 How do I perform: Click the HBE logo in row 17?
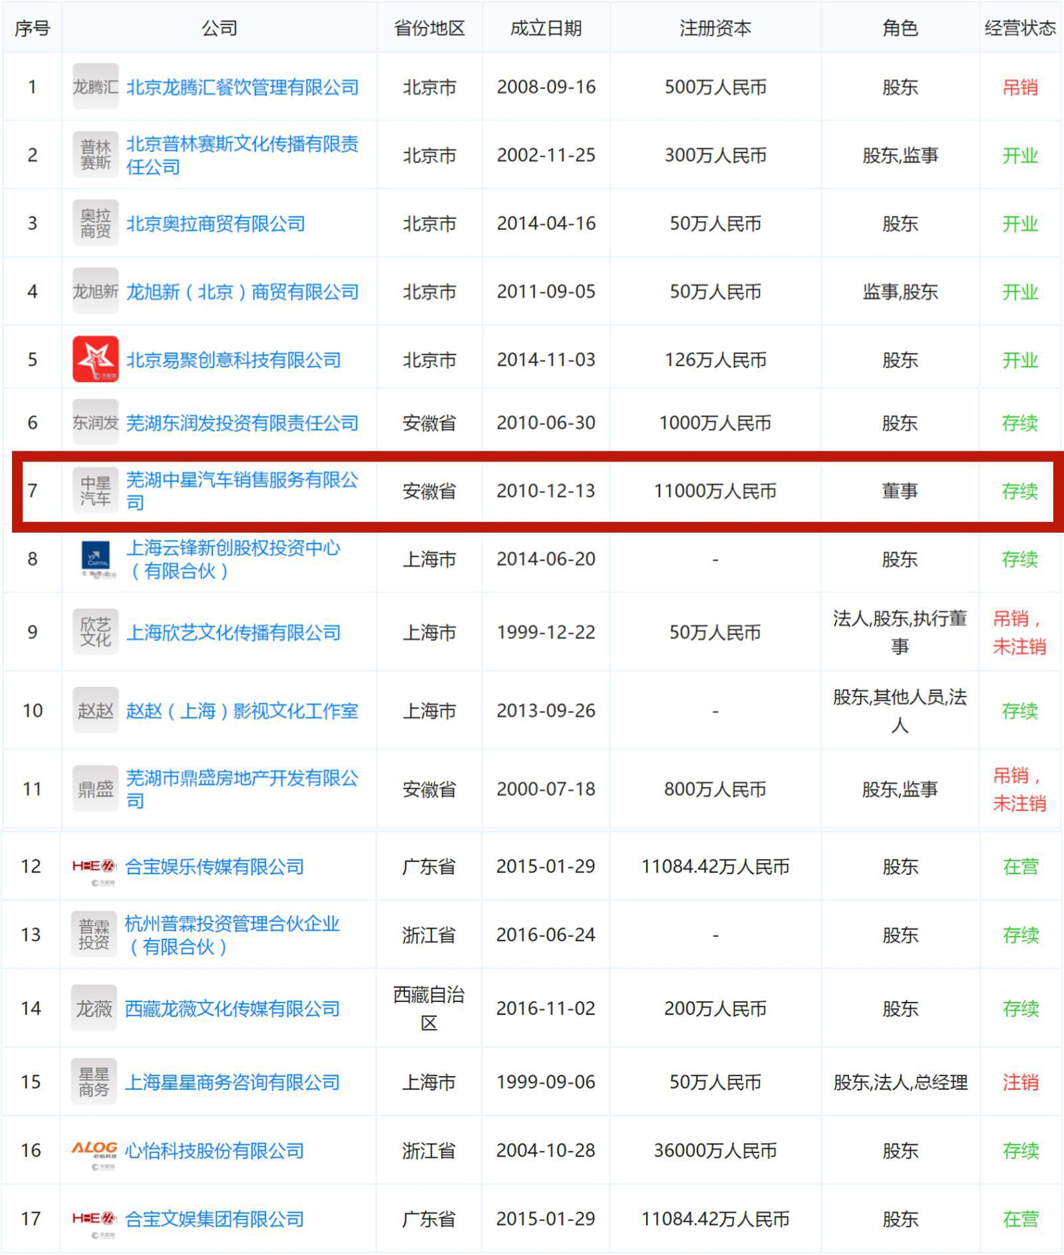pos(94,1220)
